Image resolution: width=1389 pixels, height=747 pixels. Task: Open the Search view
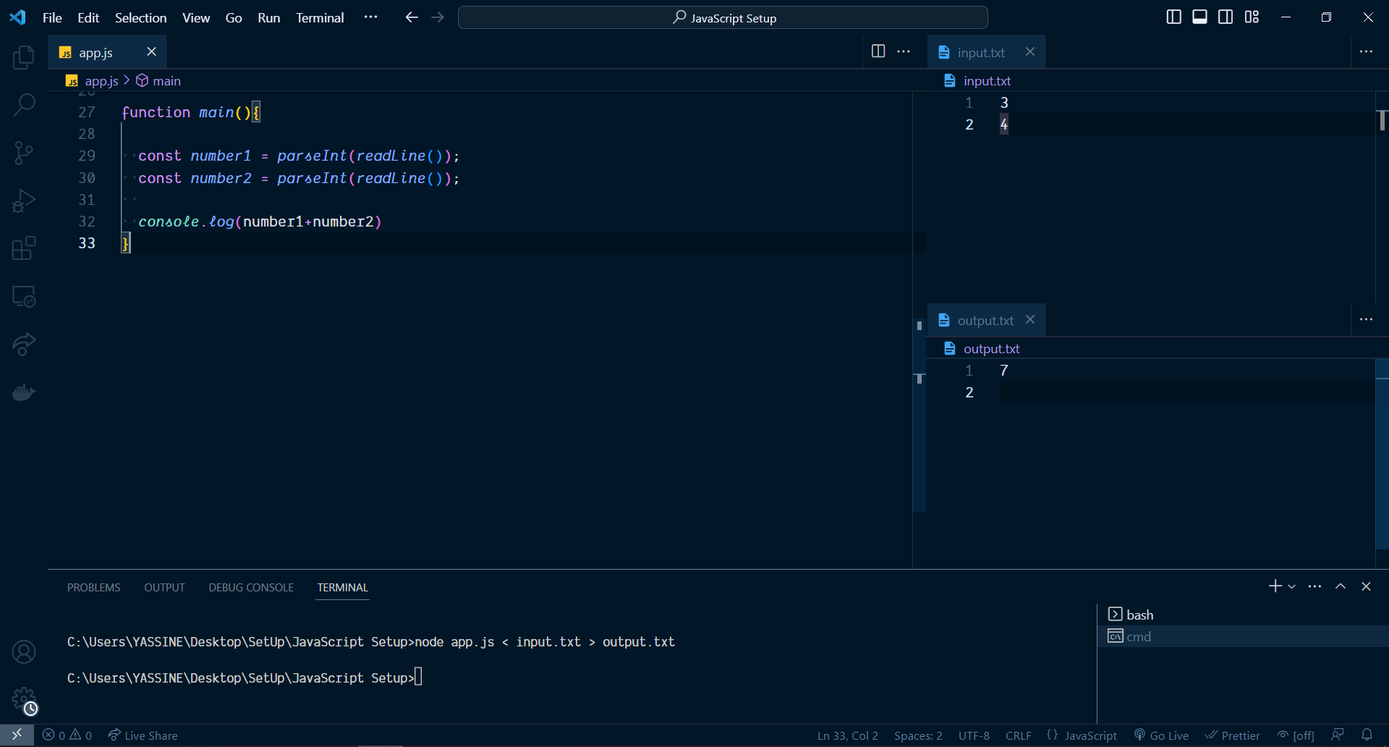click(24, 104)
